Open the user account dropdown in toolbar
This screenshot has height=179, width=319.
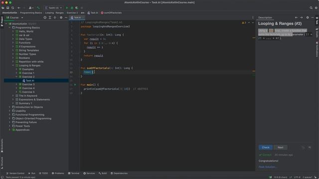click(x=31, y=8)
